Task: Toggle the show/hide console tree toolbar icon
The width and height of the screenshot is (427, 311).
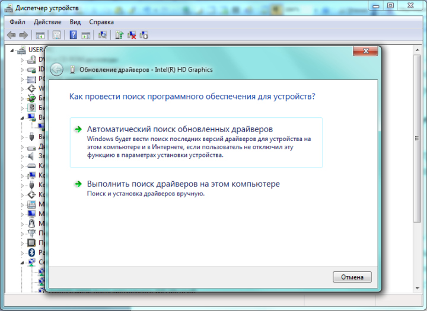Action: (x=40, y=35)
